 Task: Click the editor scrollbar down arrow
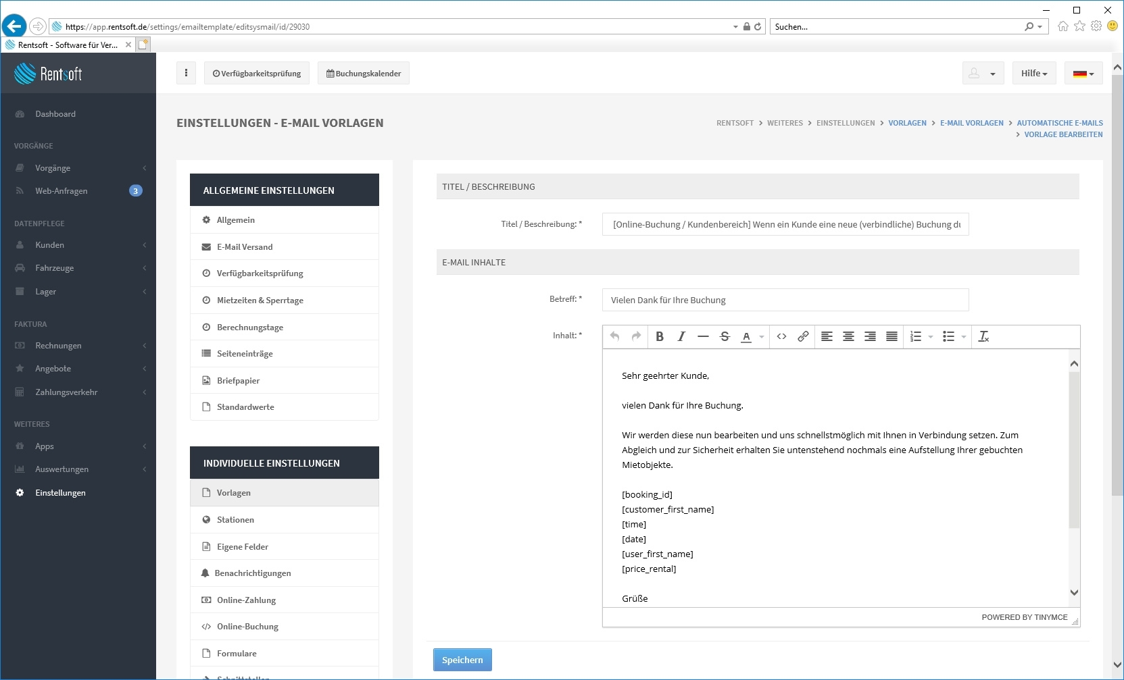tap(1074, 592)
